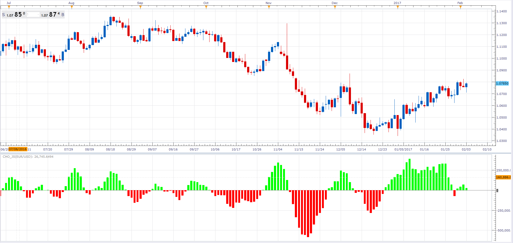
Task: Click the Aug month marker triangle
Action: (71, 7)
